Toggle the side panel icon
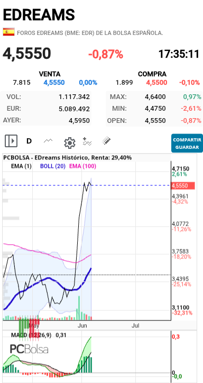 (11, 141)
